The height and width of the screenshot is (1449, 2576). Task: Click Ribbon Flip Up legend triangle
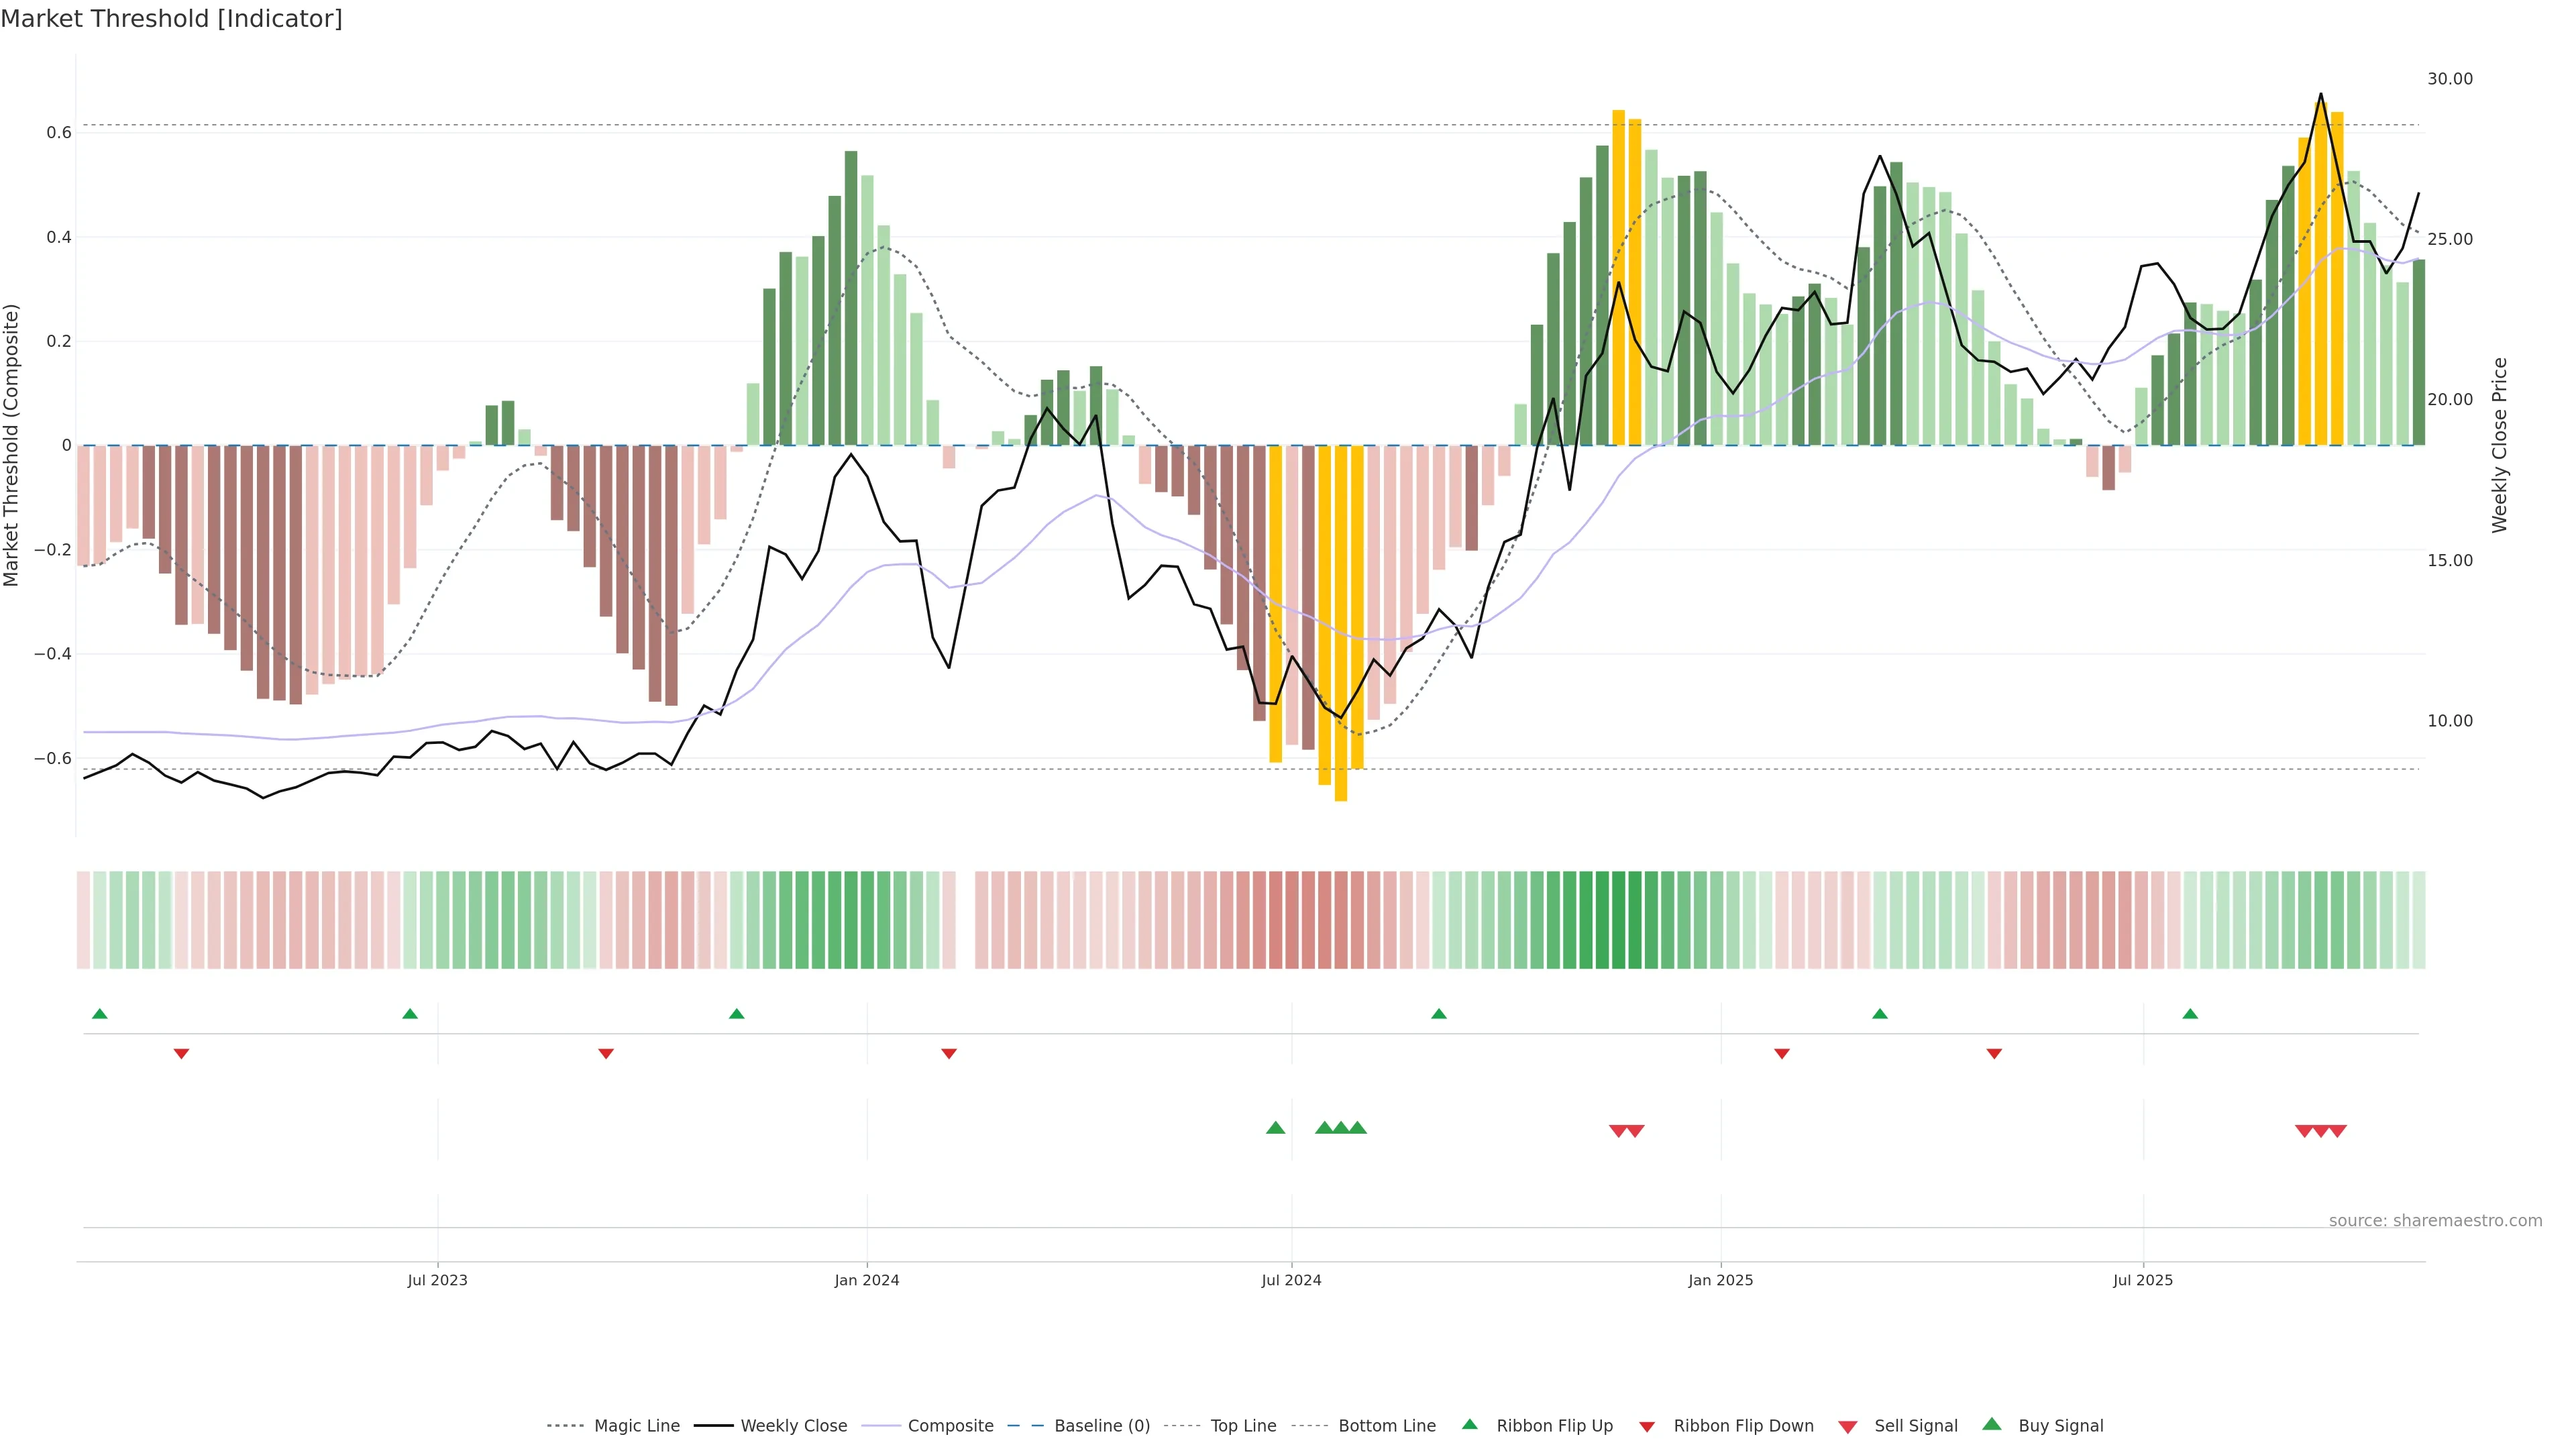[1470, 1424]
